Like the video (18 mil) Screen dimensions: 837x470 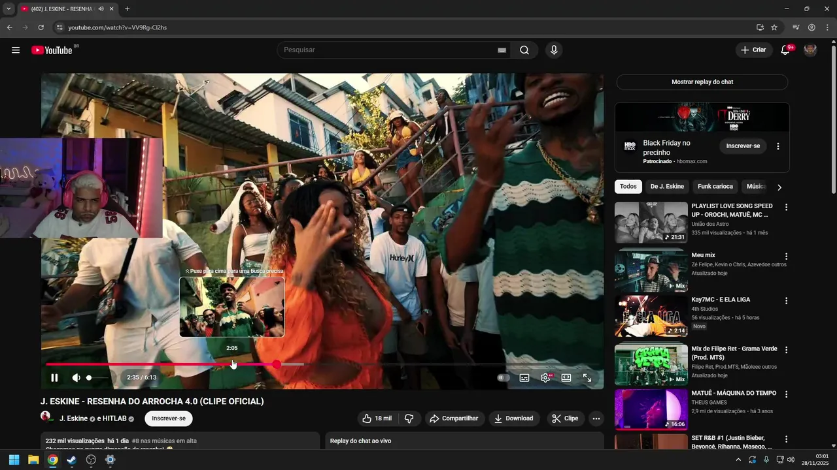[377, 418]
